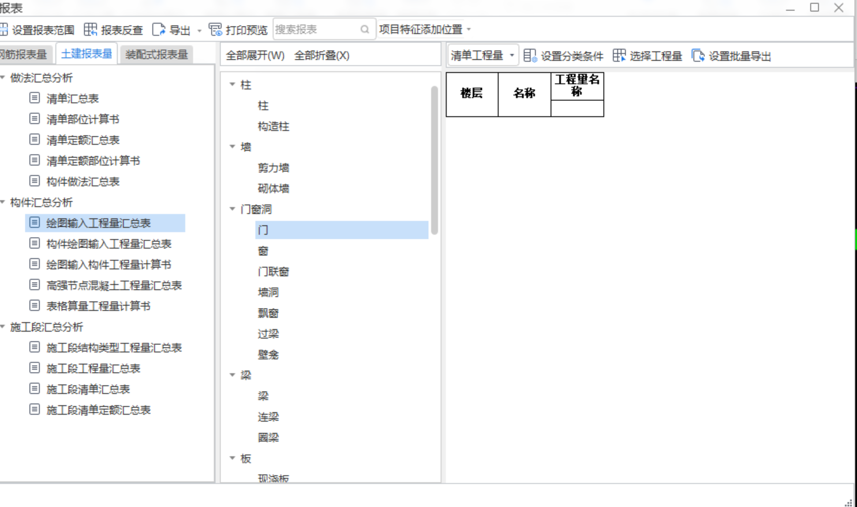Select 门联窗 in the component tree
The width and height of the screenshot is (857, 507).
[274, 272]
